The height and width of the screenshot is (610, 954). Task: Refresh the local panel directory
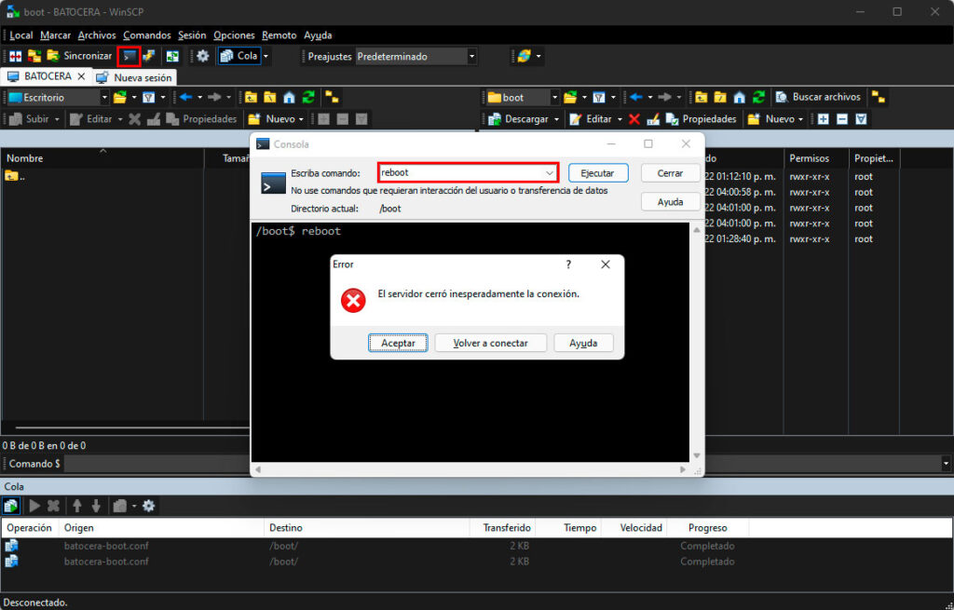coord(308,97)
